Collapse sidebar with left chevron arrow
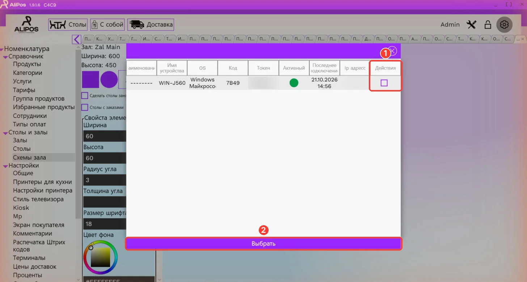This screenshot has width=527, height=282. 76,39
